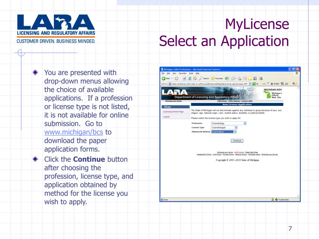Click the Accessibility Policy footer link
The width and height of the screenshot is (319, 239).
[204, 154]
